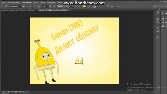This screenshot has width=167, height=94.
Task: Cancel current text edits
Action: (108, 6)
